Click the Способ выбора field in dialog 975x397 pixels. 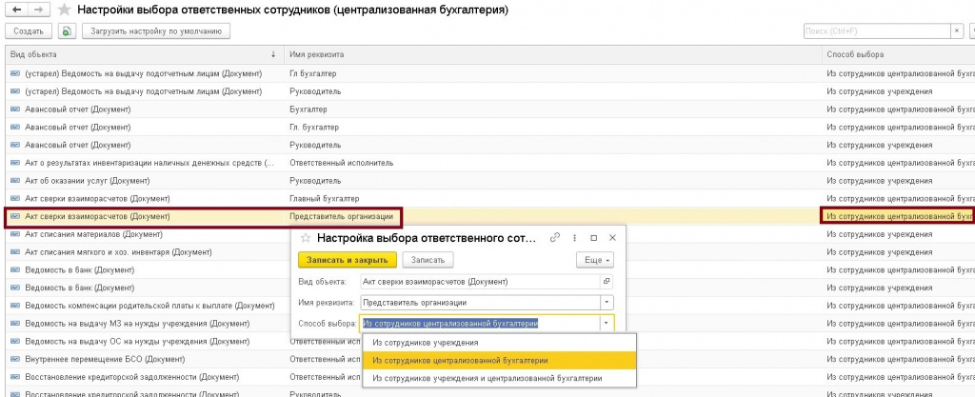[x=481, y=323]
